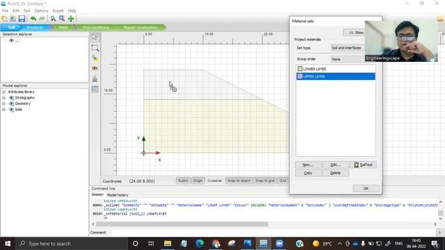Click the Create borehole tool icon
Screen dimensions: 445x250
click(x=95, y=58)
